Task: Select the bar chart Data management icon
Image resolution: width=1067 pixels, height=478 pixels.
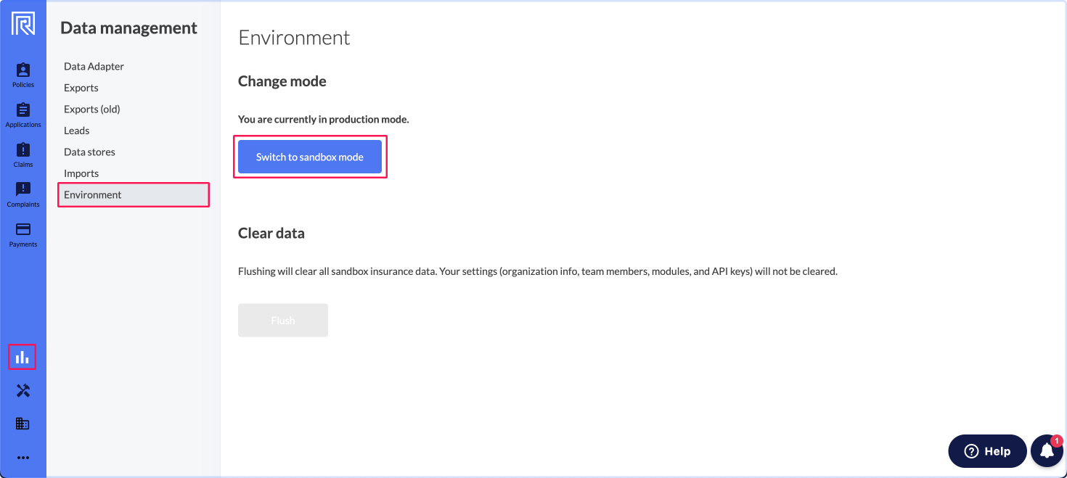Action: point(23,356)
